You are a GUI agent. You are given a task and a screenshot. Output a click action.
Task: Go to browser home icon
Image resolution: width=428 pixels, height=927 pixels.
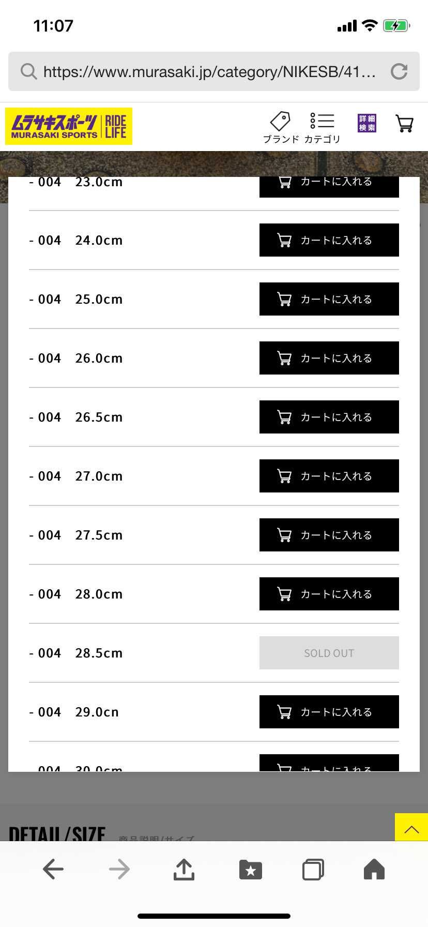click(374, 869)
